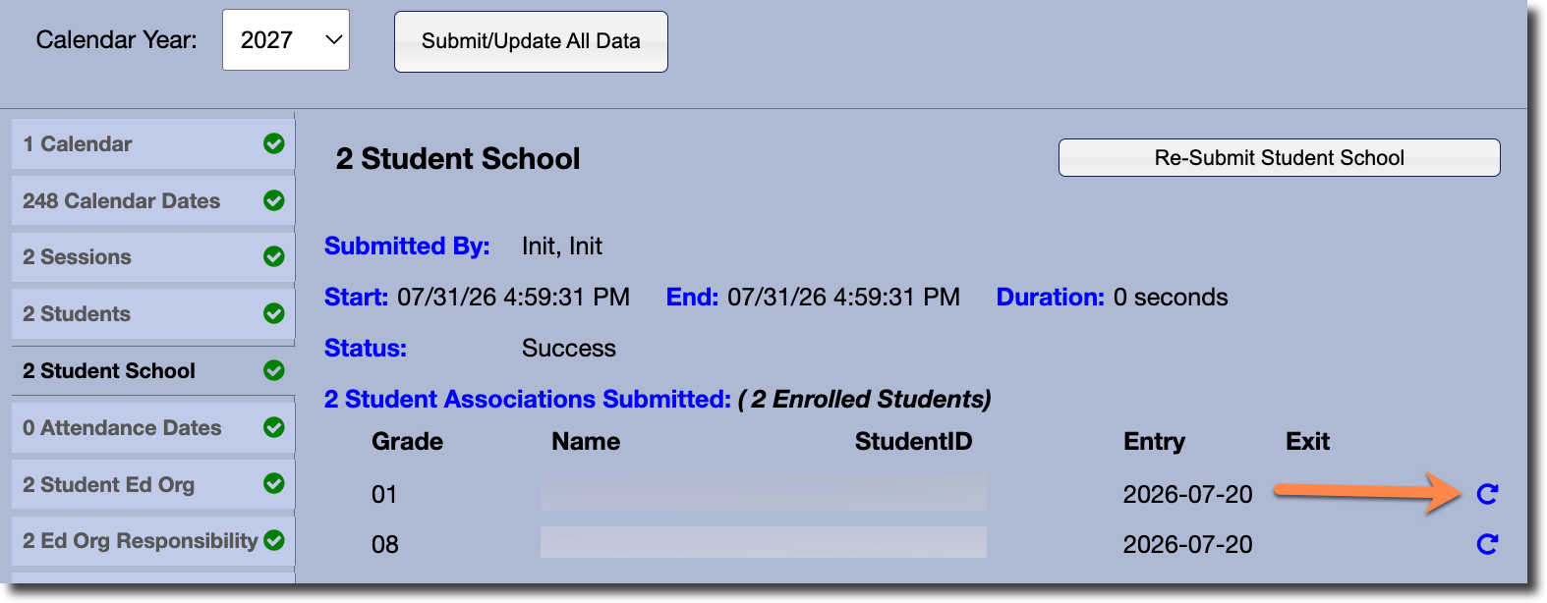Click Re-Submit Student School button

(x=1279, y=157)
